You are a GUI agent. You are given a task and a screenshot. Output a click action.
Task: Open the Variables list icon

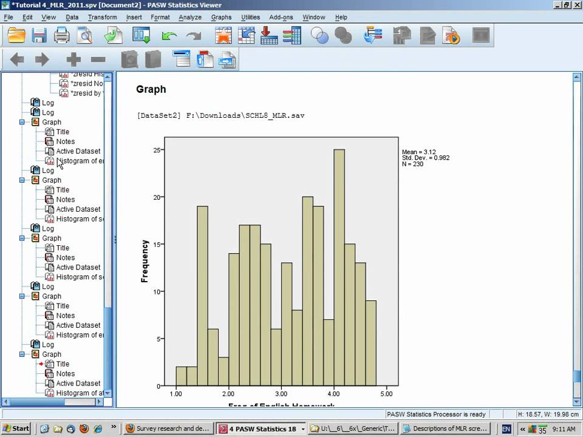(x=292, y=36)
